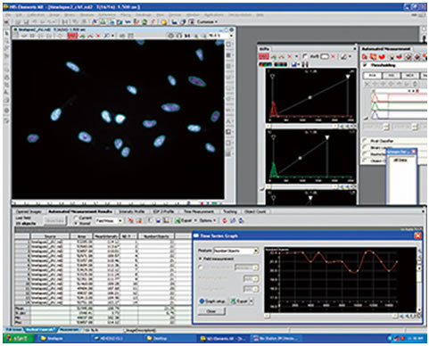Select the Current radio button
Viewport: 429px width, 346px height.
point(76,218)
